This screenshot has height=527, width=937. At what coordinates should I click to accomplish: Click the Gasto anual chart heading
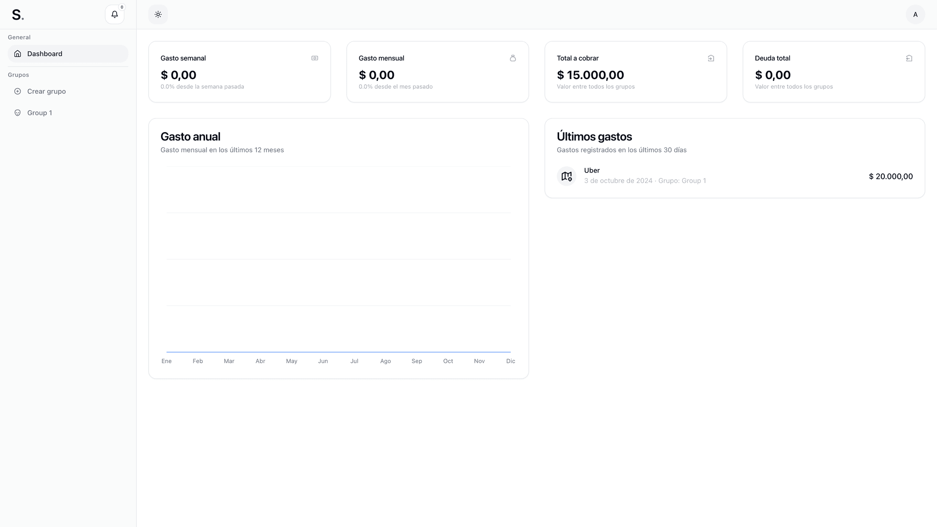(x=190, y=136)
